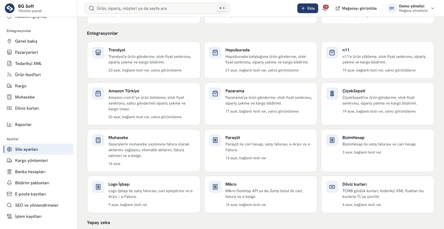Click the ÇiçekSepeti card title text

(354, 91)
